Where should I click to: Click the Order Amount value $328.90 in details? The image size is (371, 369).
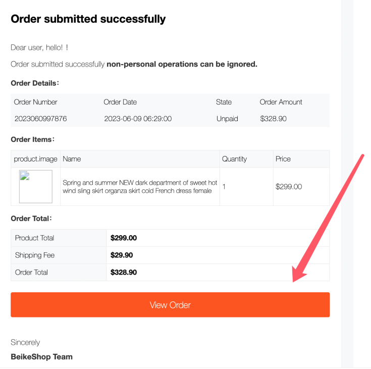[x=273, y=119]
